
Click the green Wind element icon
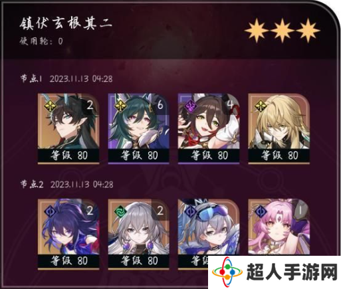[x=120, y=211]
